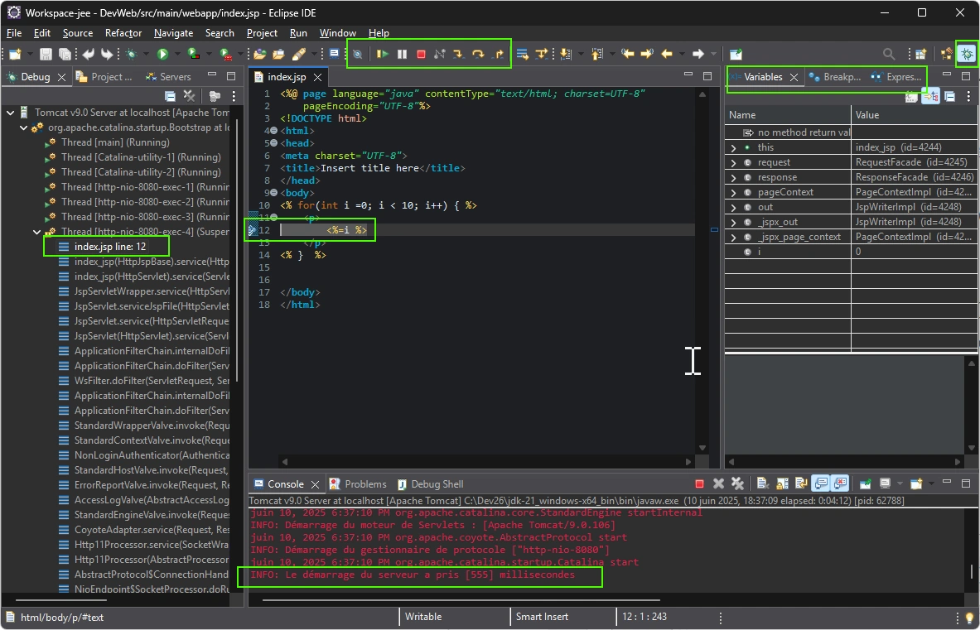
Task: Switch to the Expressions tab
Action: 896,77
